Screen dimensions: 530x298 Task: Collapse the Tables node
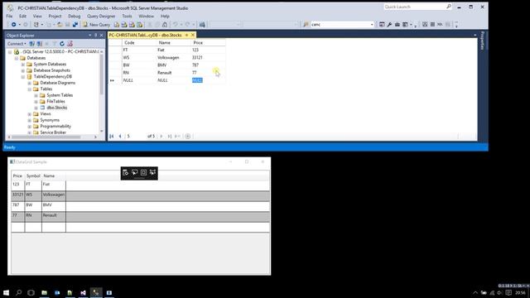(30, 89)
